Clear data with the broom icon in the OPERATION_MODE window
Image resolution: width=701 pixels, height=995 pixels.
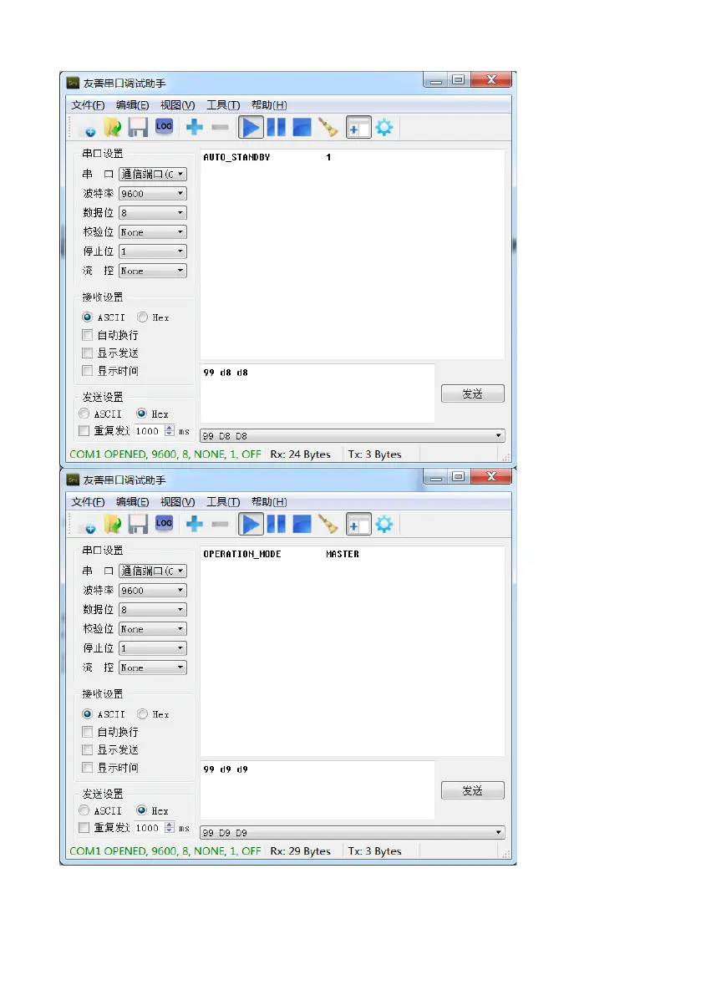pos(328,524)
